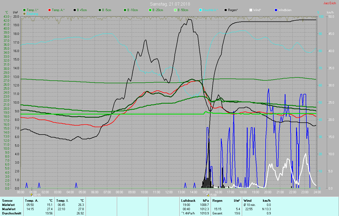Click the B -10cm legend square
The width and height of the screenshot is (339, 216).
125,10
